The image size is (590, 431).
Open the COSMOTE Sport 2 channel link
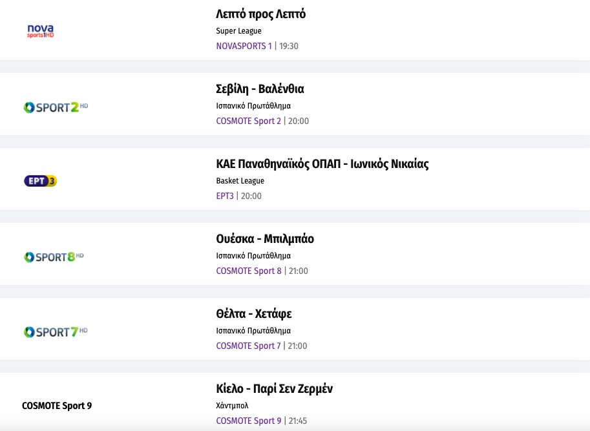pyautogui.click(x=249, y=121)
